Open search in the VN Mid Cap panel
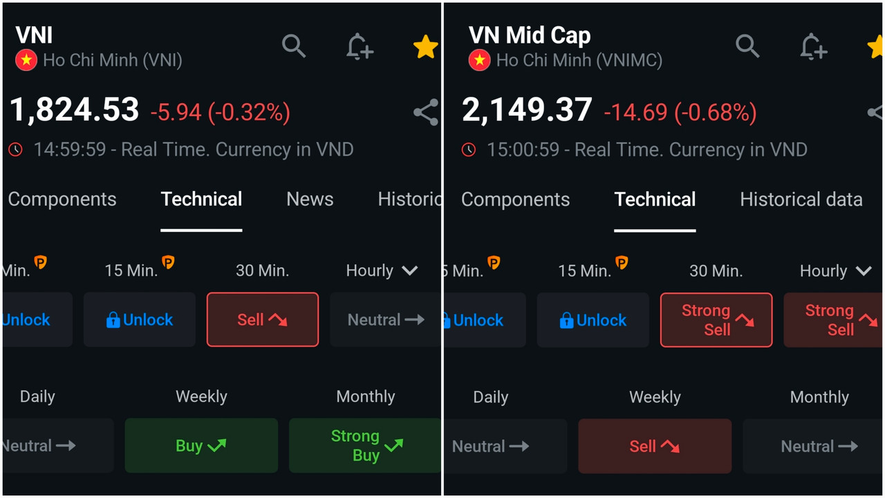Image resolution: width=885 pixels, height=498 pixels. point(747,46)
